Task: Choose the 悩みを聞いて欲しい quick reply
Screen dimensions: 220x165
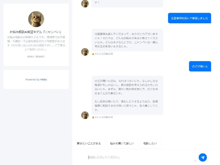Action: [122, 144]
